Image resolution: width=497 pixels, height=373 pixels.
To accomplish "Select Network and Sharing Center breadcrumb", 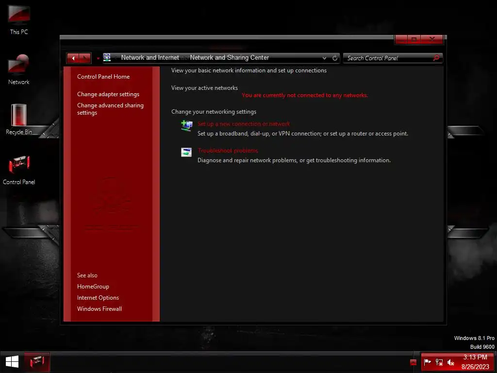I will tap(229, 57).
